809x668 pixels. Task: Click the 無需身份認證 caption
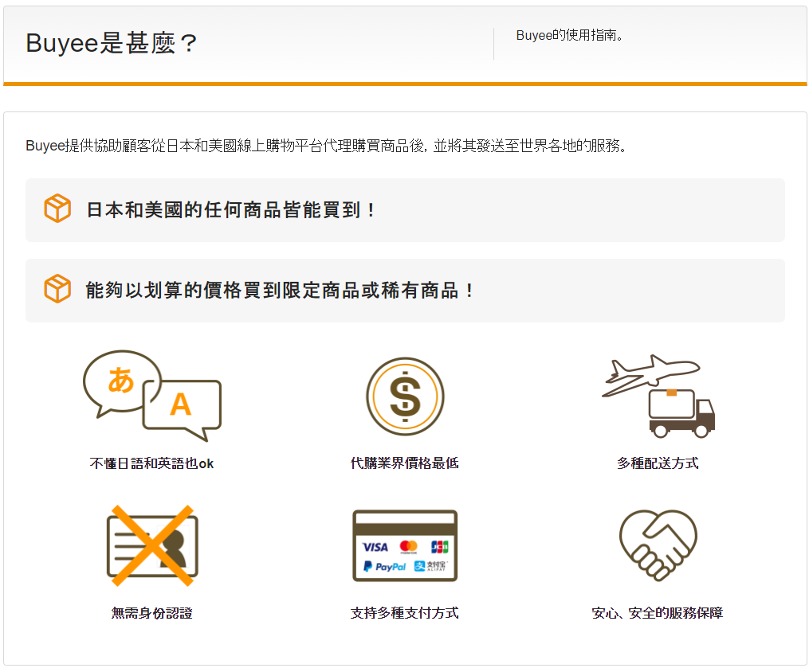tap(151, 613)
